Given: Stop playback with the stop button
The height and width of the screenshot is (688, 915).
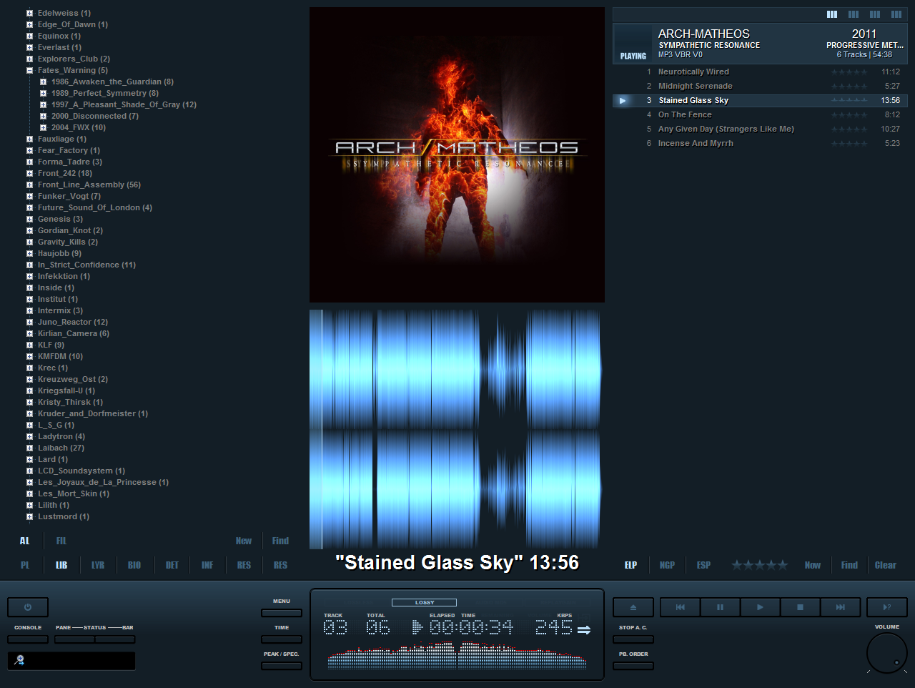Looking at the screenshot, I should [x=800, y=607].
